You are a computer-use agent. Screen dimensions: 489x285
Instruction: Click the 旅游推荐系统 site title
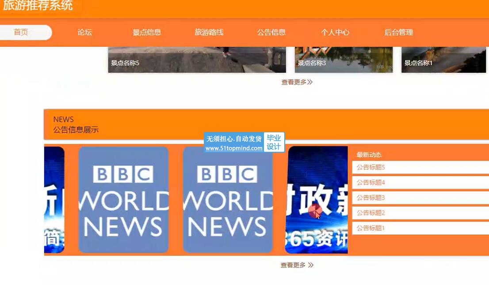pyautogui.click(x=38, y=5)
